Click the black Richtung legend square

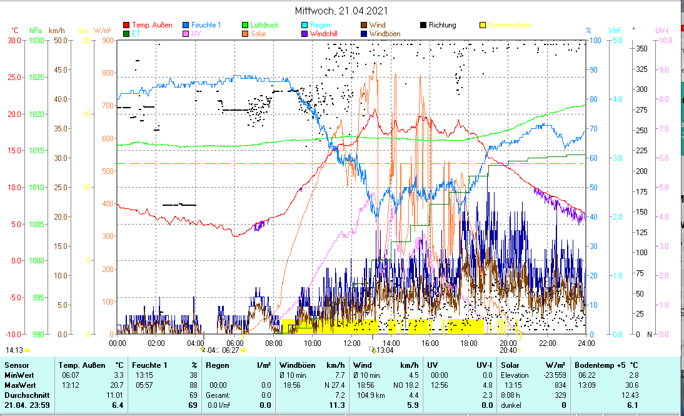click(423, 25)
